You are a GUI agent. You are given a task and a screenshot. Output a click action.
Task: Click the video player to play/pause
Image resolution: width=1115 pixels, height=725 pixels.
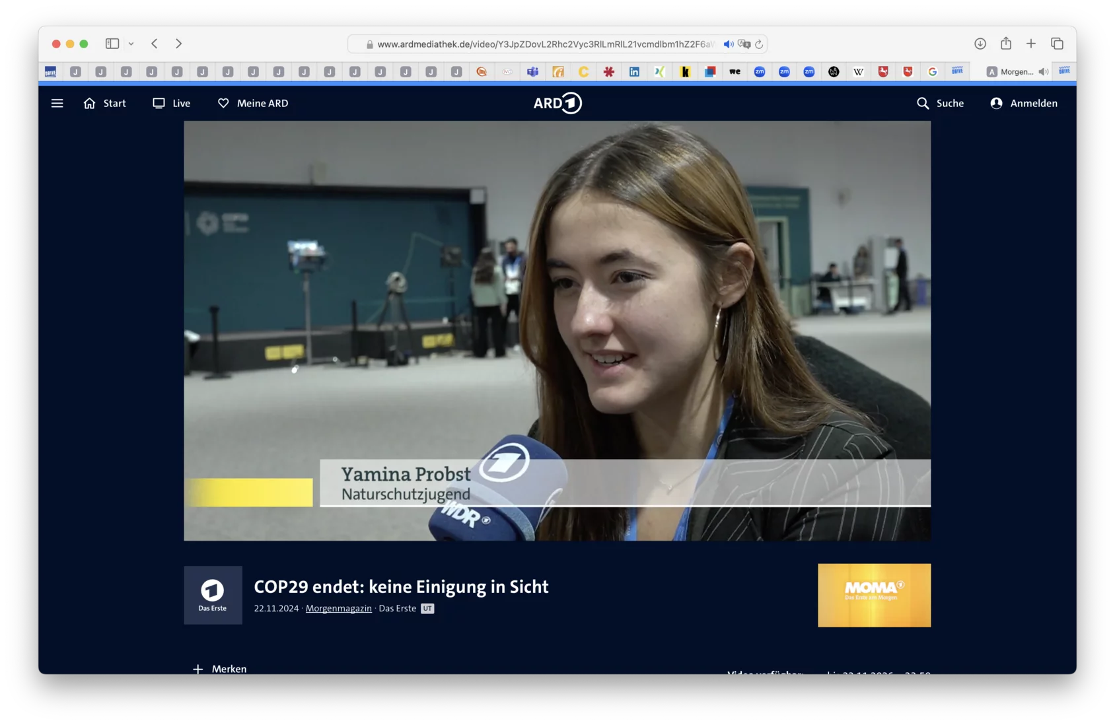557,330
